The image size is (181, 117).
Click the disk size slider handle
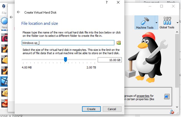pos(65,60)
